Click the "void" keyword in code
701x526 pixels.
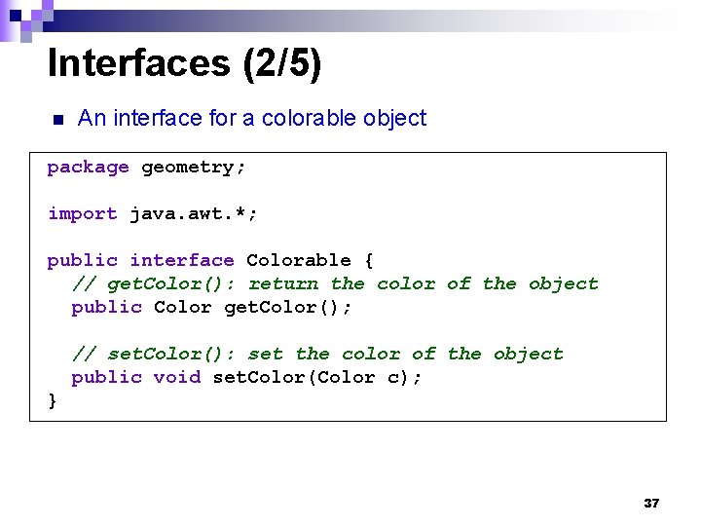(x=176, y=378)
